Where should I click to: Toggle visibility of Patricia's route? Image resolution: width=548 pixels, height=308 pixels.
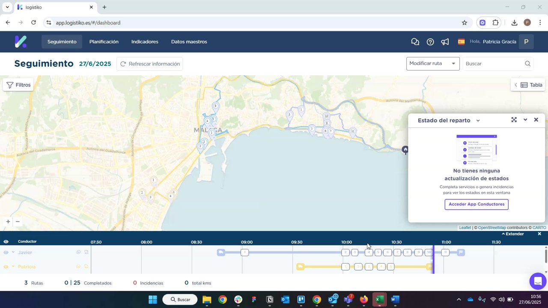[6, 267]
